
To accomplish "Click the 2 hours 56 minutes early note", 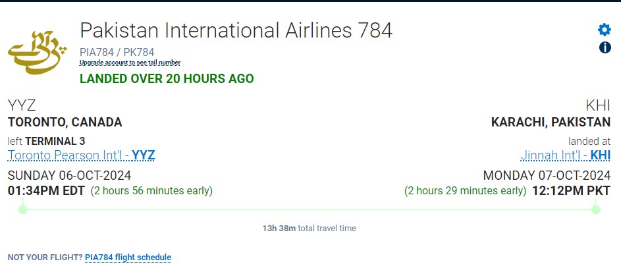I will (151, 191).
